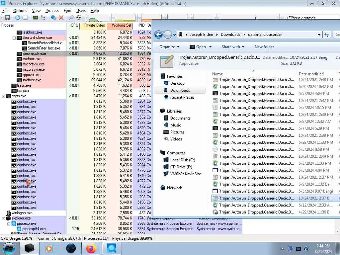Click the Process Explorer taskbar icon
The width and height of the screenshot is (340, 255).
(112, 248)
